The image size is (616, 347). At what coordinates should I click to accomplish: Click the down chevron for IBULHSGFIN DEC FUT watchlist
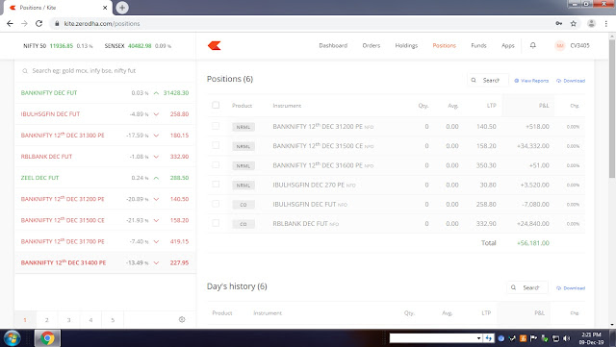[x=156, y=114]
